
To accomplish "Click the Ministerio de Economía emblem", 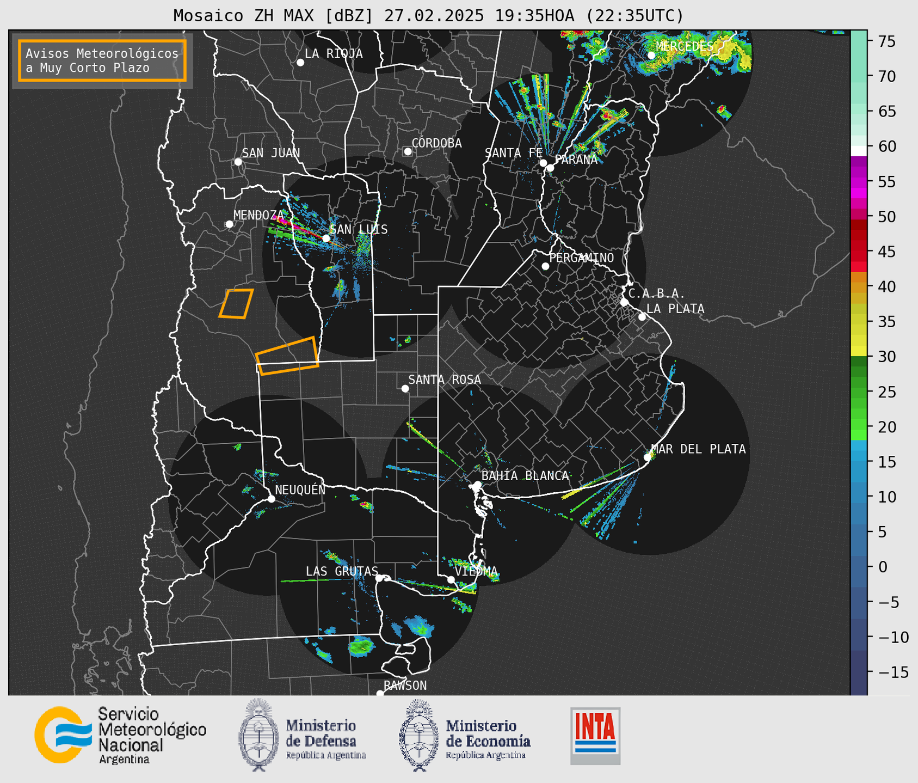I will [x=417, y=735].
